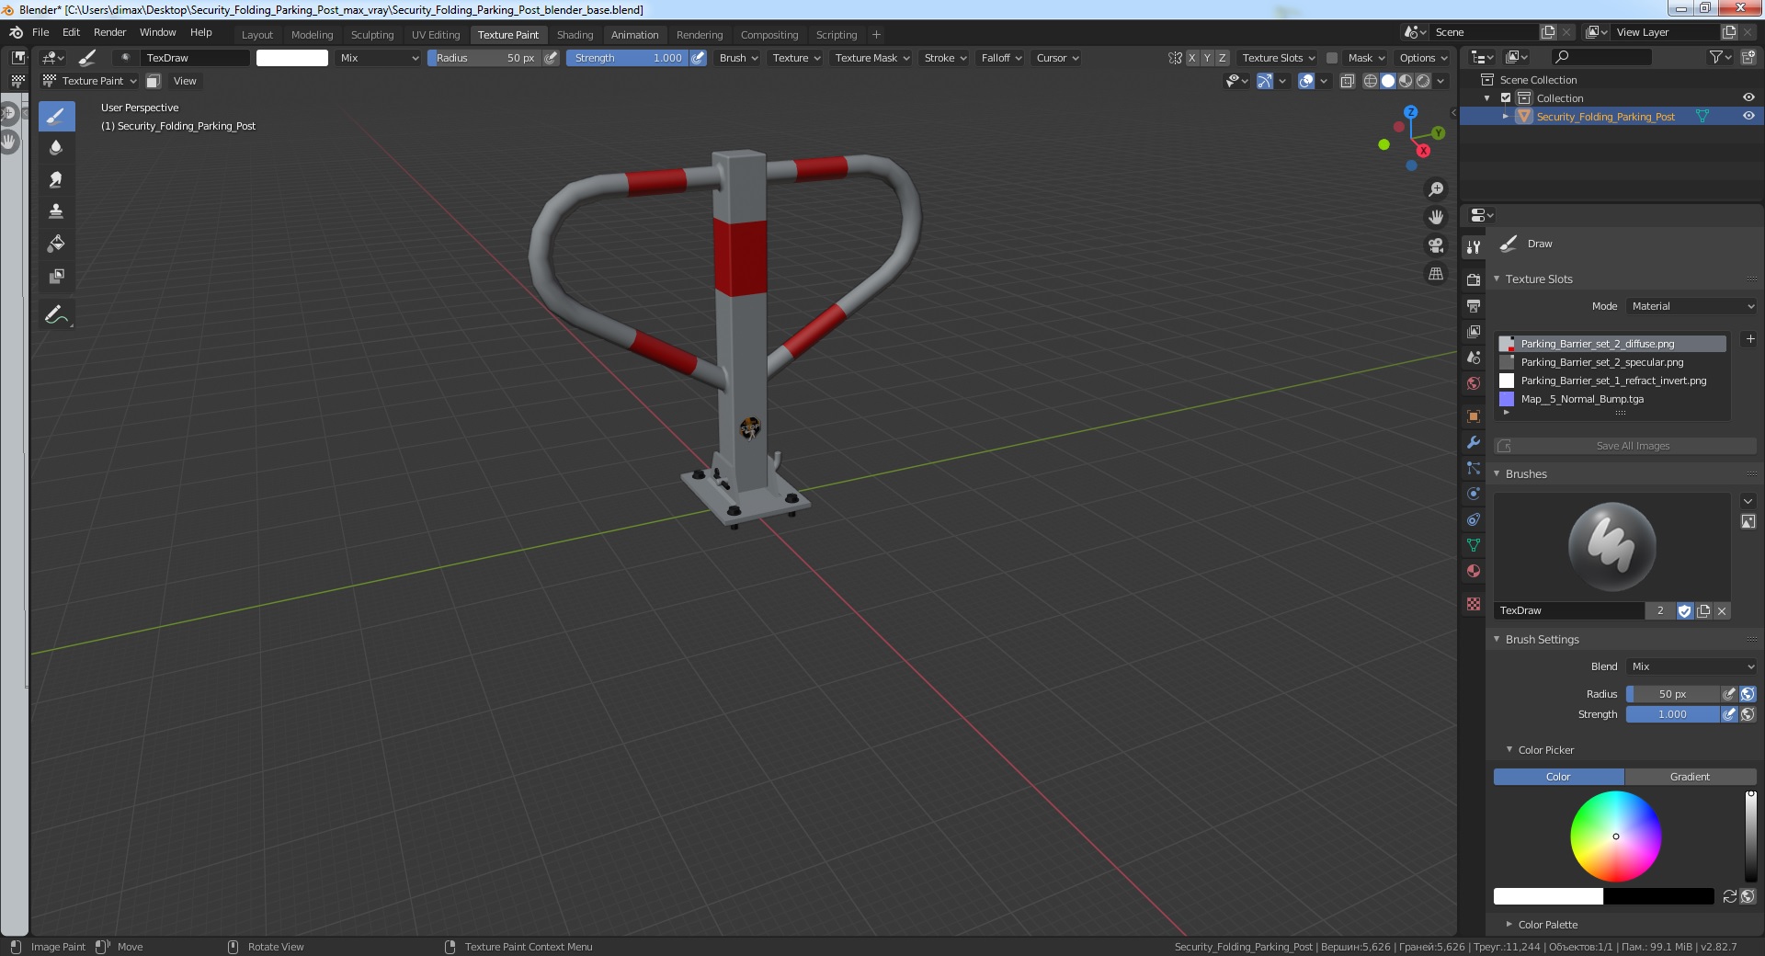Collapse the Brush Settings panel

tap(1497, 639)
